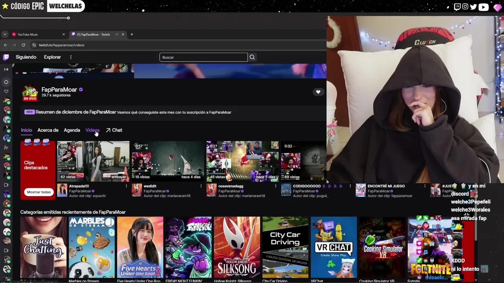Switch to the Videos tab
The width and height of the screenshot is (504, 283).
tap(93, 130)
